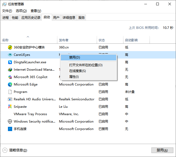The height and width of the screenshot is (157, 176).
Task: Click Microsoft Corporation publisher of Edge row
Action: point(76,84)
